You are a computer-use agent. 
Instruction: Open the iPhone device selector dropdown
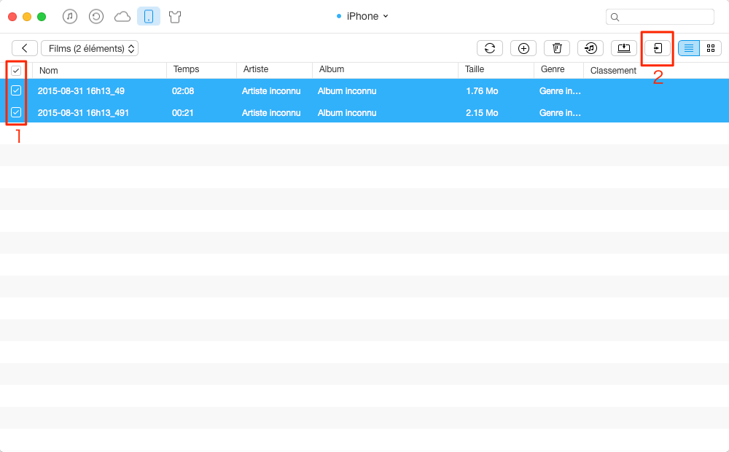click(362, 16)
